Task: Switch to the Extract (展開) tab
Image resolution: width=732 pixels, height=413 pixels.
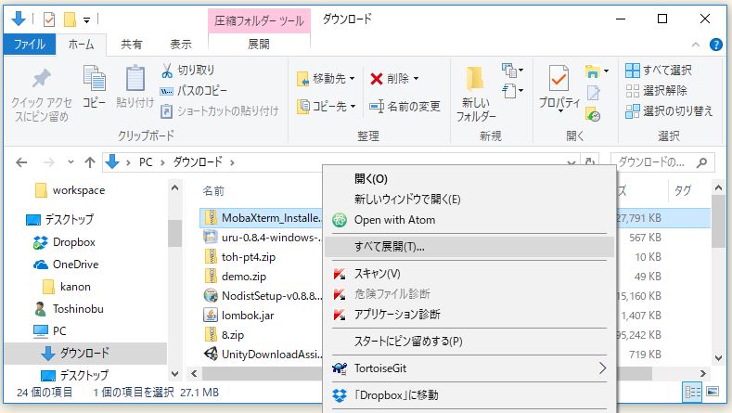Action: [x=259, y=44]
